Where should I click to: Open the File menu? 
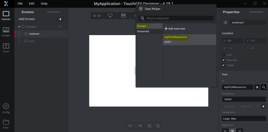(x=20, y=3)
